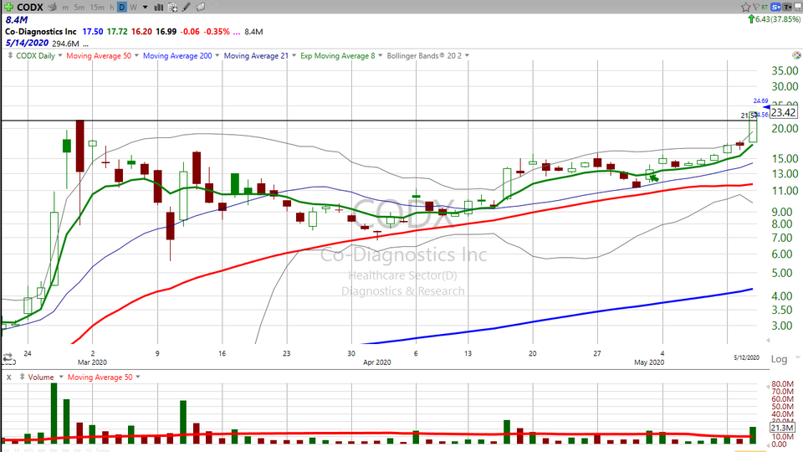Switch chart to Daily timeframe
The height and width of the screenshot is (452, 803).
coord(121,7)
